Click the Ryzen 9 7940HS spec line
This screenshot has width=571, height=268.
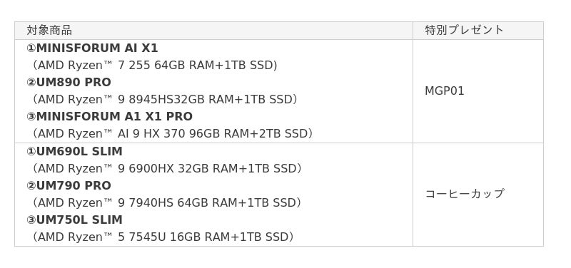166,203
